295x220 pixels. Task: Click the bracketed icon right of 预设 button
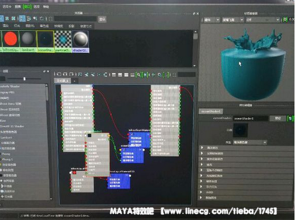pos(290,118)
